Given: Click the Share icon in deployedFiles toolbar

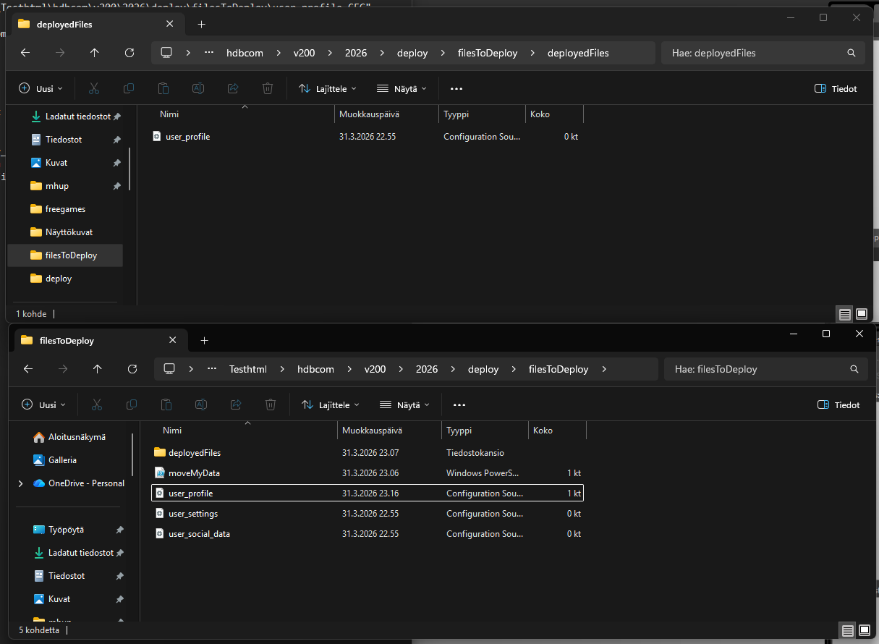Looking at the screenshot, I should [233, 88].
